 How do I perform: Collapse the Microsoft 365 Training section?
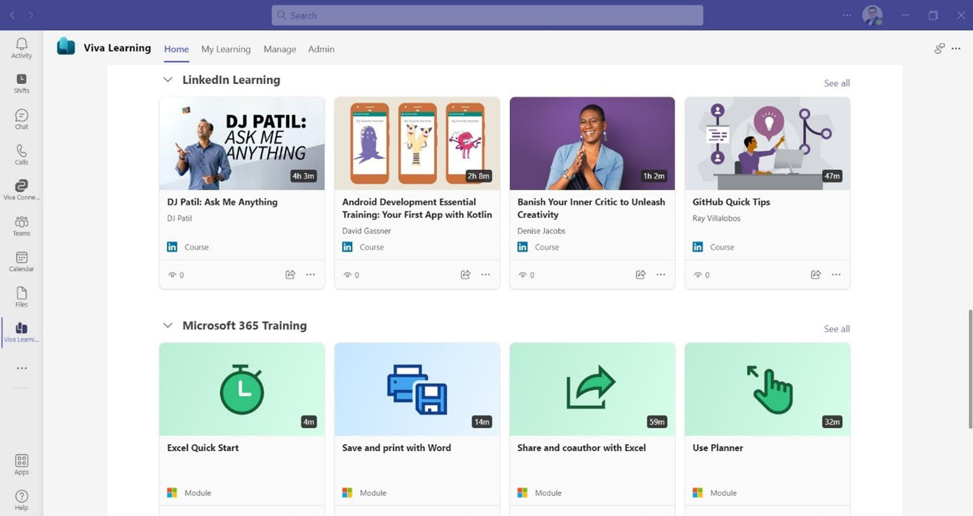167,326
